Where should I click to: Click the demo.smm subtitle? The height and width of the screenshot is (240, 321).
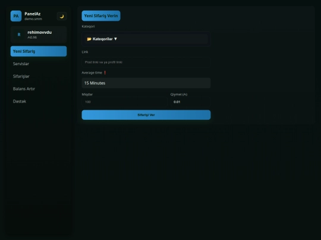tap(33, 19)
